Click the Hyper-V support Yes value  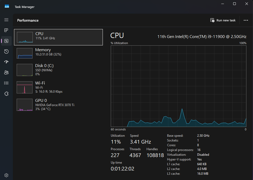[199, 159]
